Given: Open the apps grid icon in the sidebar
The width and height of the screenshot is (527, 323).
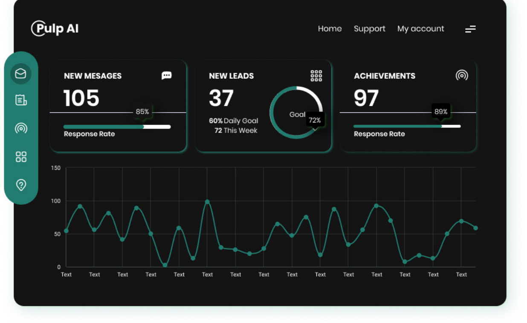Looking at the screenshot, I should [21, 157].
